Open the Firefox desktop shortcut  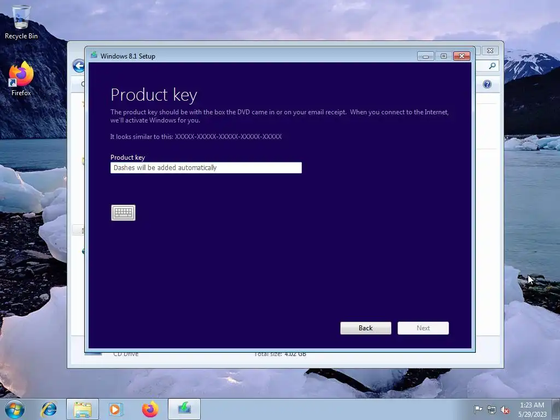click(x=21, y=79)
